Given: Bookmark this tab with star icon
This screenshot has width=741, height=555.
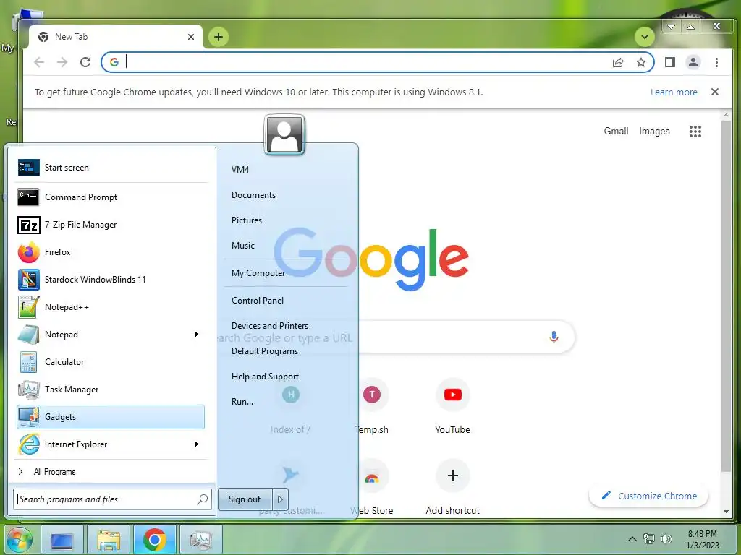Looking at the screenshot, I should [641, 62].
